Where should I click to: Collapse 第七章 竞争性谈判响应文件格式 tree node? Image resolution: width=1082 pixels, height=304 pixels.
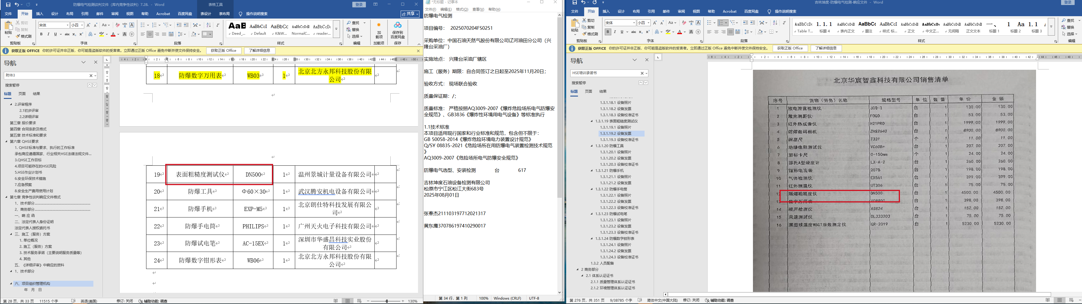(7, 197)
